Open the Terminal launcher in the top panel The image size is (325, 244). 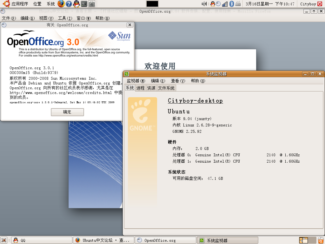pos(84,4)
